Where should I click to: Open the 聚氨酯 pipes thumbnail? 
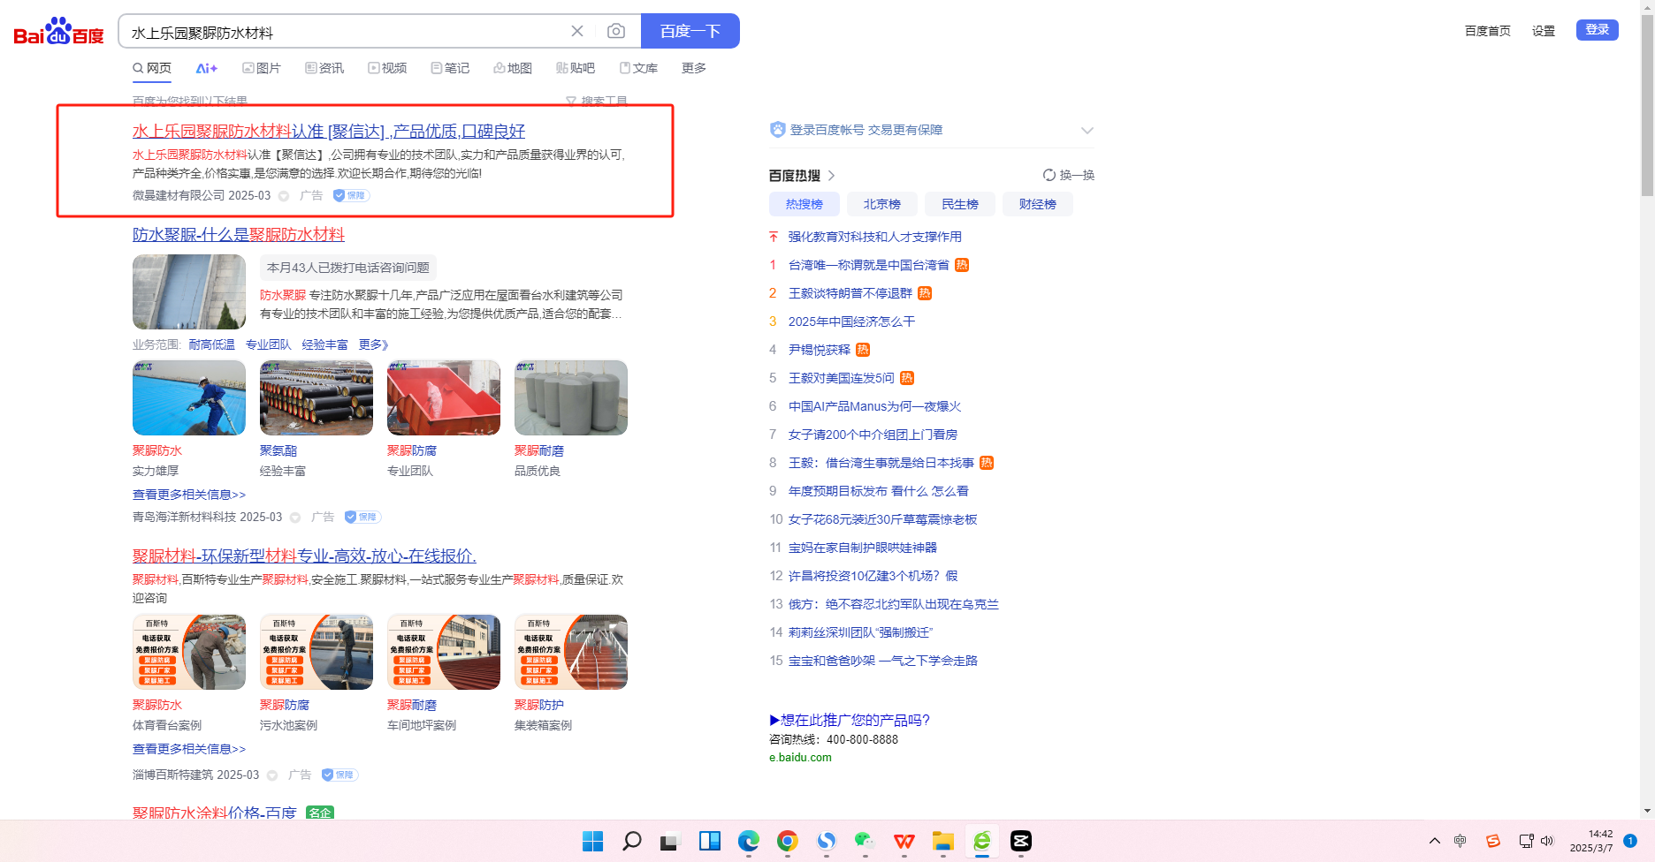[317, 397]
